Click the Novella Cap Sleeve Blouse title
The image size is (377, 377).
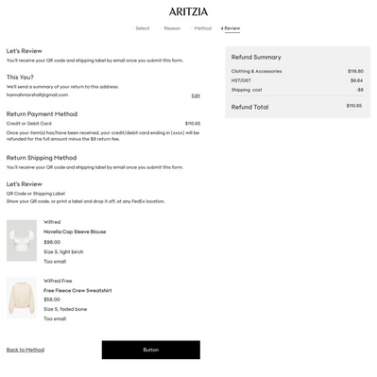pyautogui.click(x=75, y=231)
